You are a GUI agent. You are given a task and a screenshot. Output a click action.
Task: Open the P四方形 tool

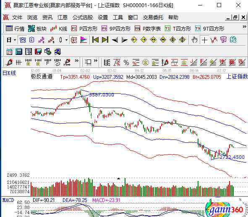coord(84,29)
